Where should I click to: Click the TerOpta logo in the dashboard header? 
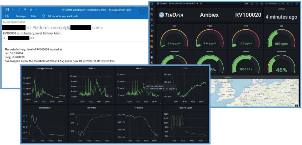(171, 15)
